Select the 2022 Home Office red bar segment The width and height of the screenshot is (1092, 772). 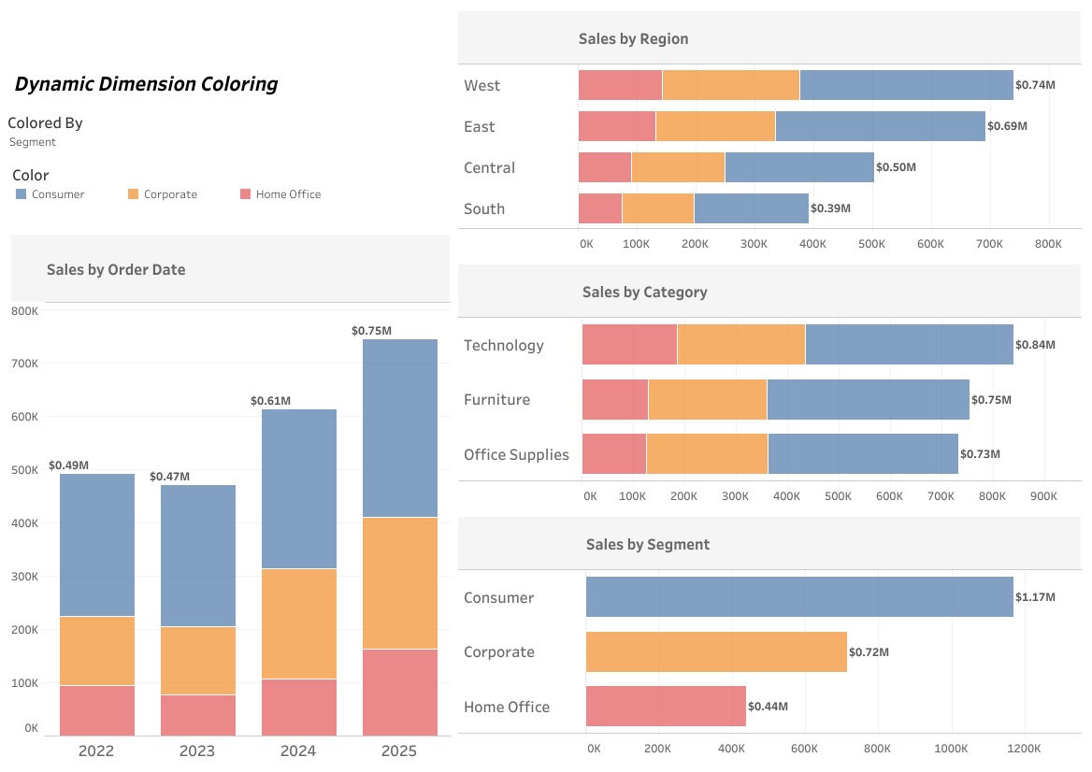click(x=97, y=710)
